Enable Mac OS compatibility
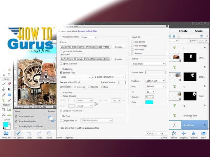Viewport: 210px width, 157px height. tap(89, 87)
